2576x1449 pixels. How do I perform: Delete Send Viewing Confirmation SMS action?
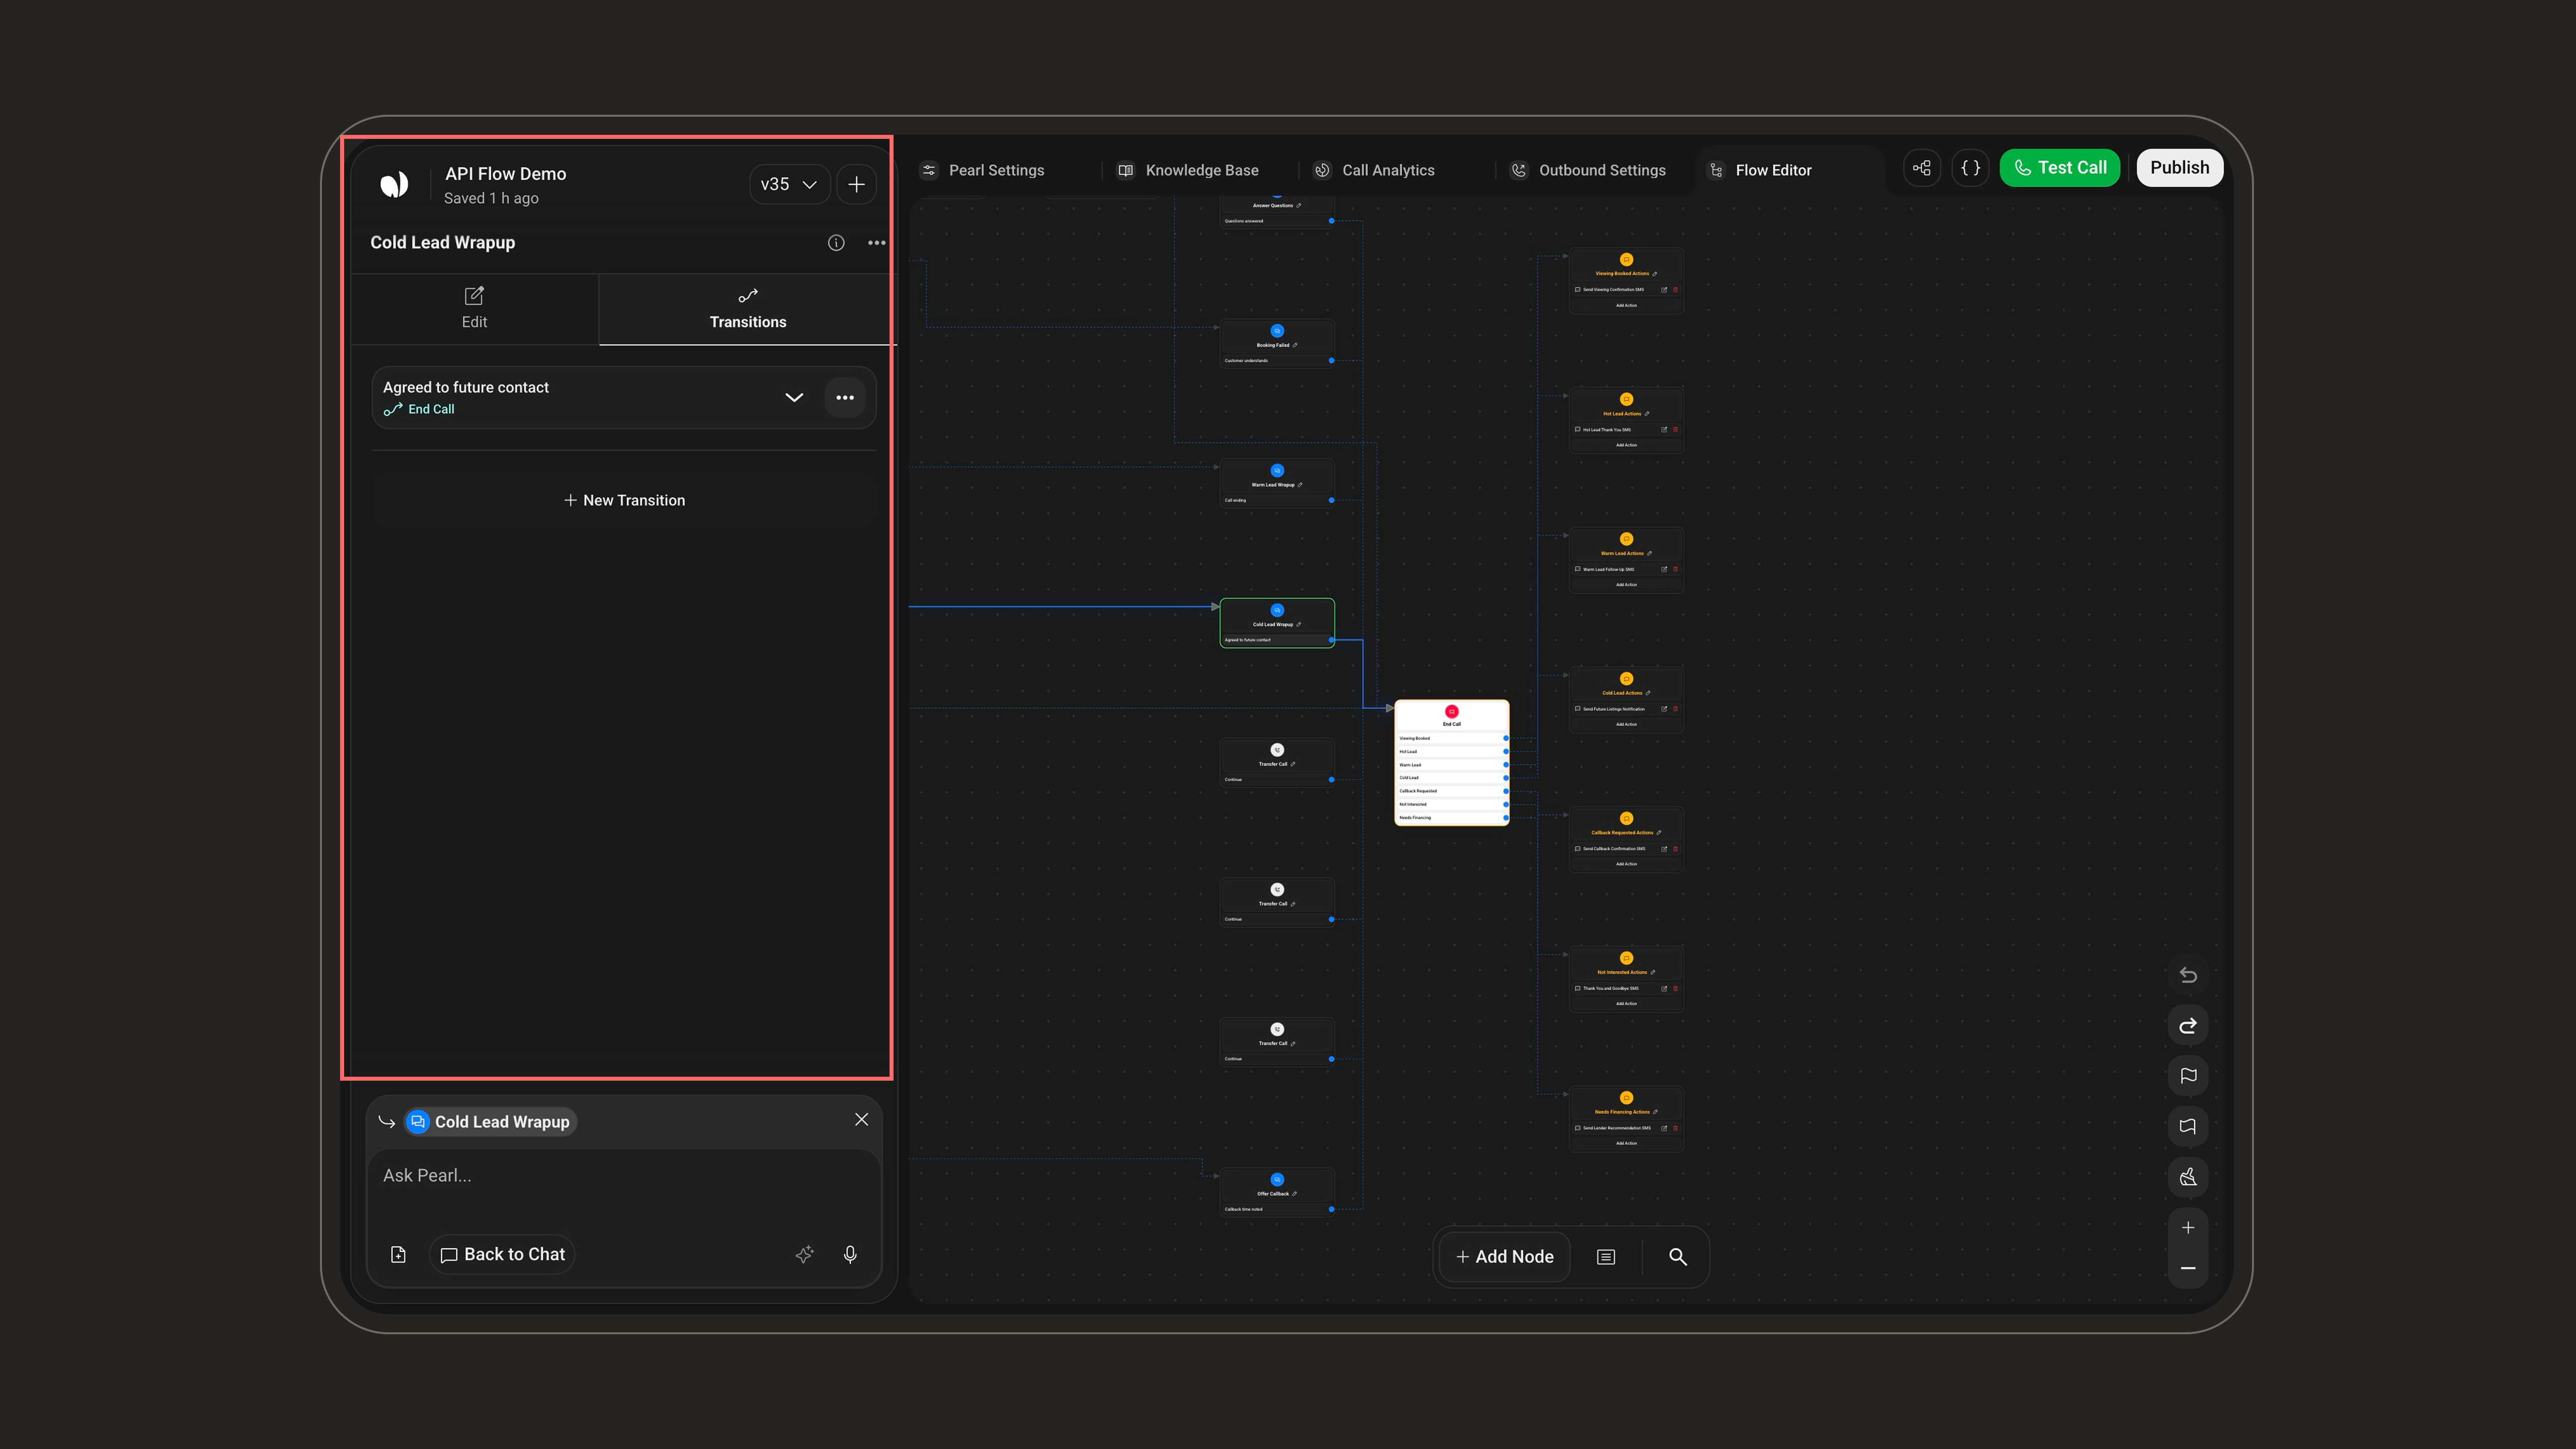coord(1675,290)
